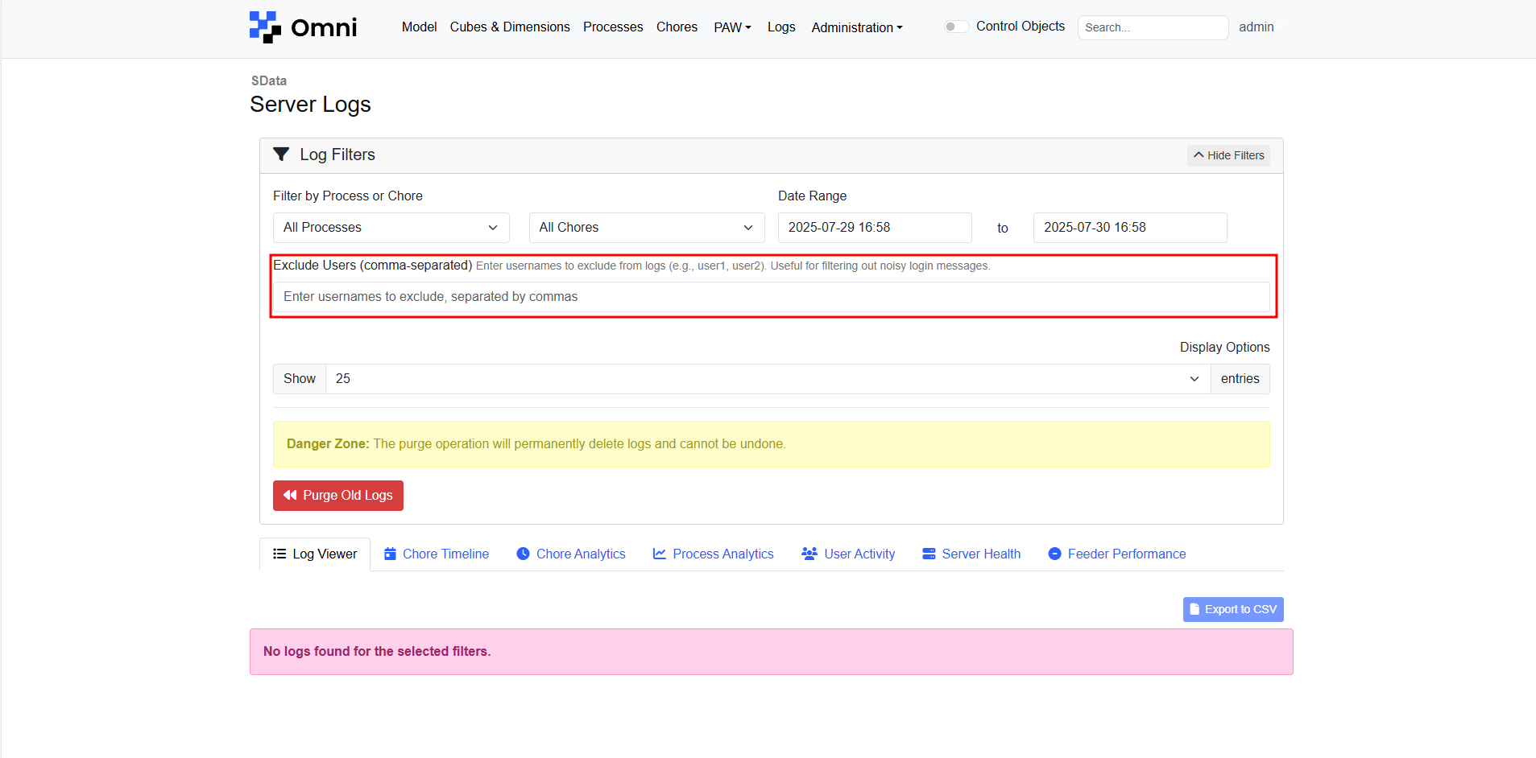This screenshot has width=1536, height=758.
Task: Open the Chores page
Action: tap(677, 27)
